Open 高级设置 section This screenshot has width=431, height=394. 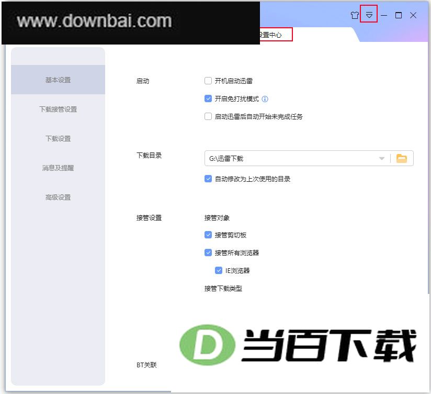pos(58,197)
